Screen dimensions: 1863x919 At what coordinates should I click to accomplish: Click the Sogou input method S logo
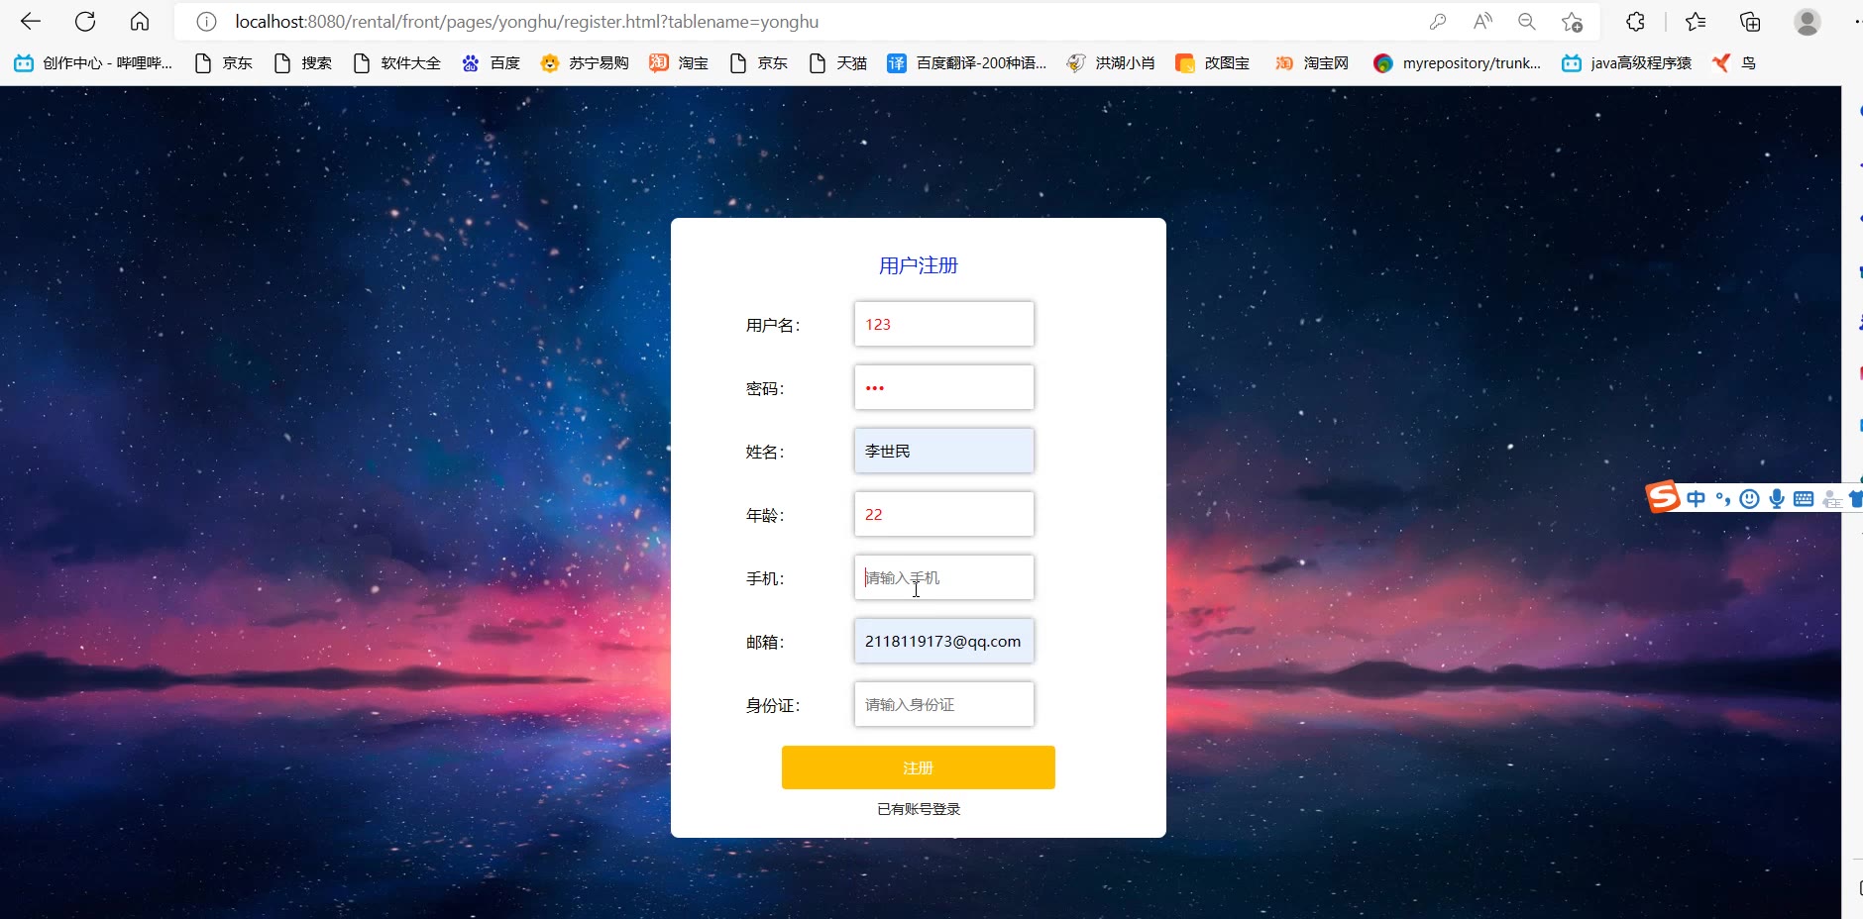pyautogui.click(x=1663, y=497)
